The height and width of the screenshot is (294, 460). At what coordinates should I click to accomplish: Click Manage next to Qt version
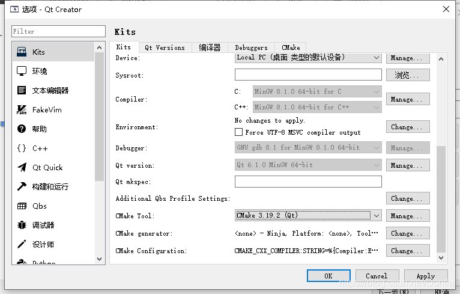click(x=408, y=165)
